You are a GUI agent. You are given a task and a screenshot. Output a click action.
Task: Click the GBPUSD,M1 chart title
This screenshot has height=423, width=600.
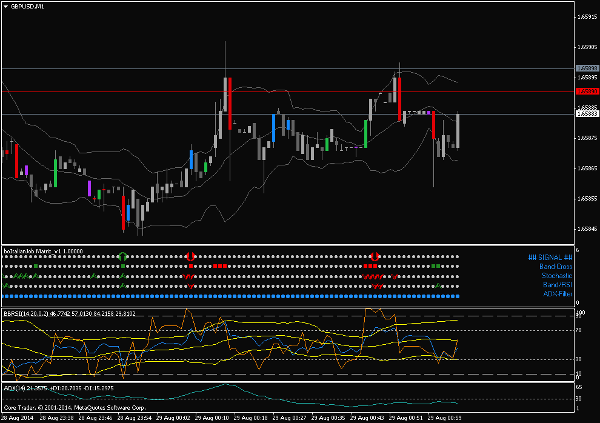point(27,7)
